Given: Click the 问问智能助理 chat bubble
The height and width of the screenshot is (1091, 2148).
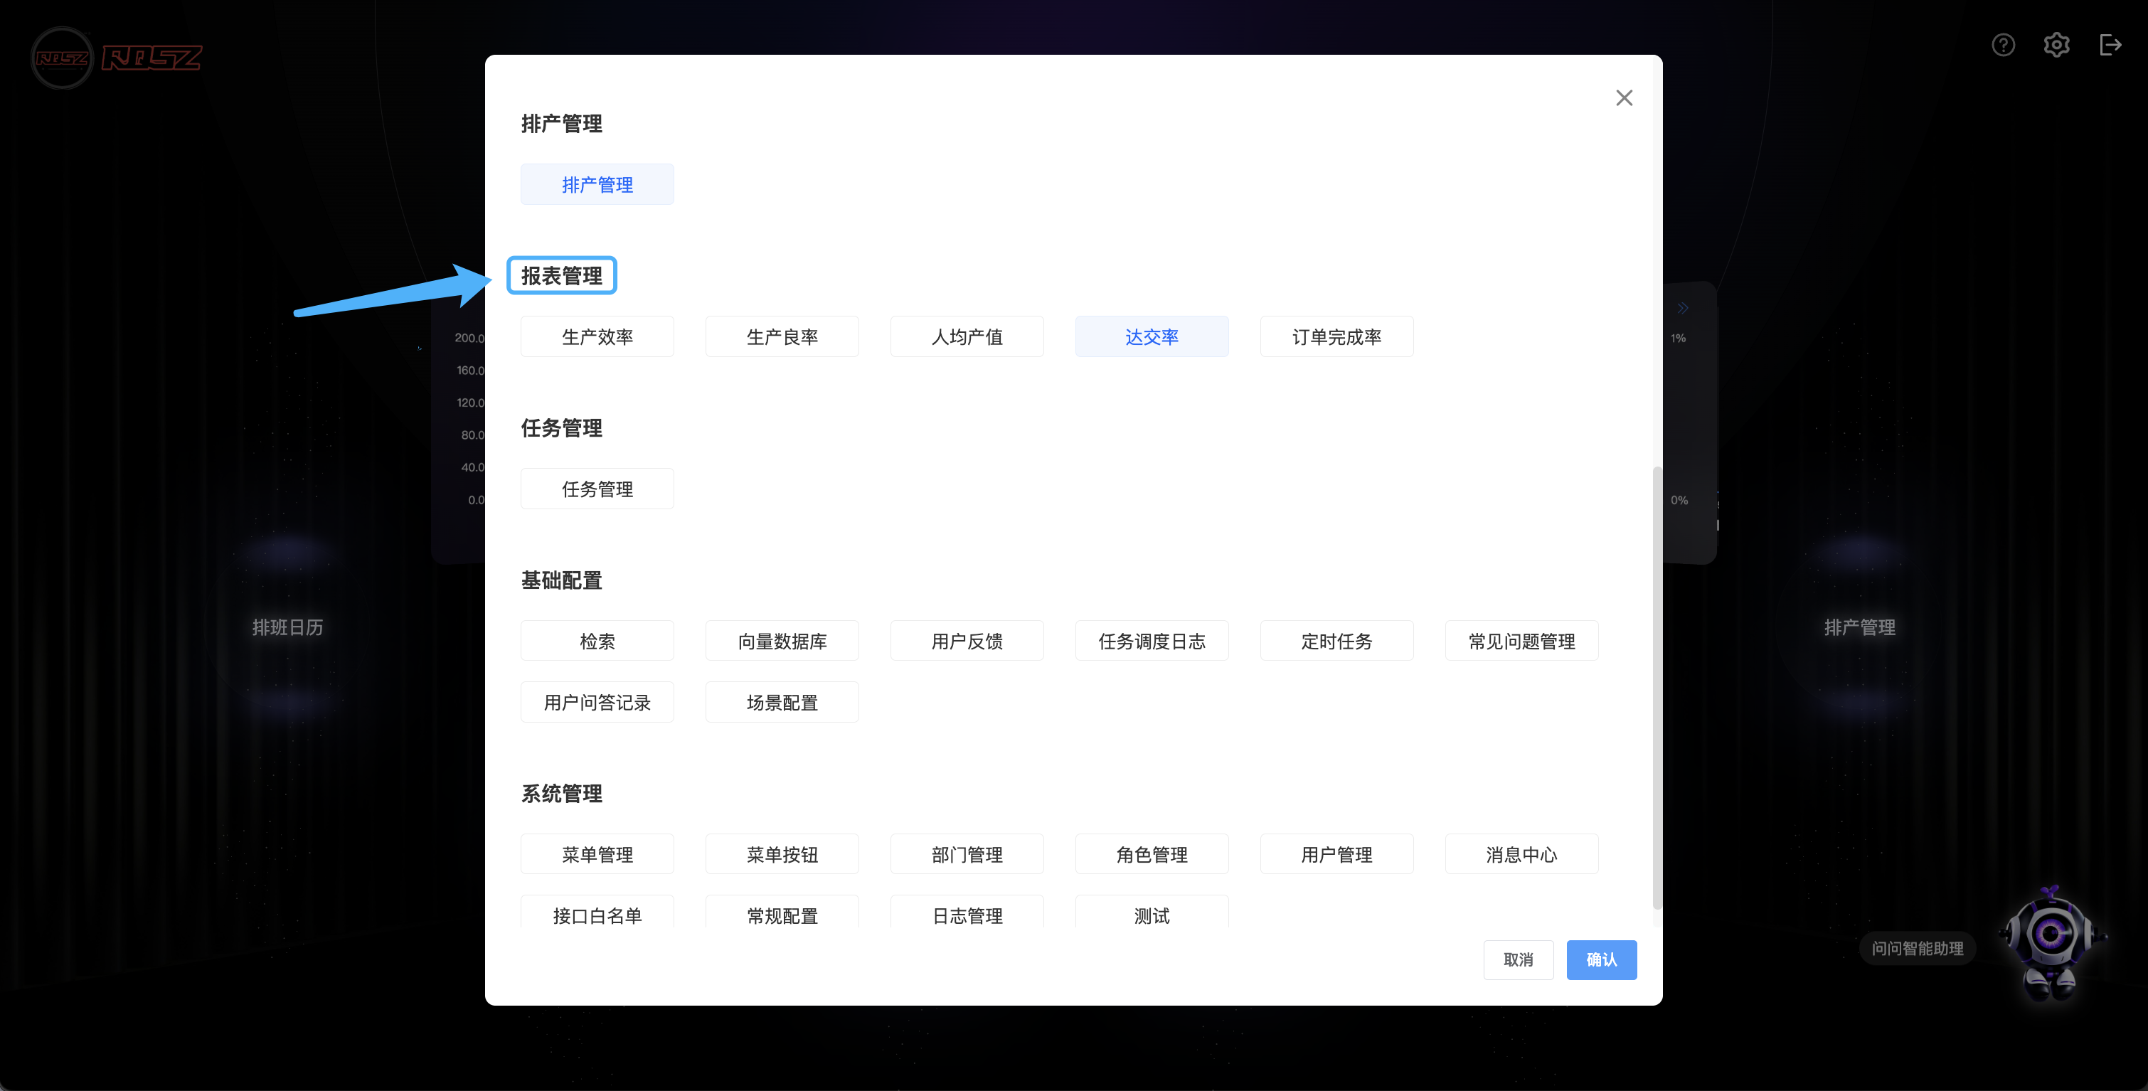Looking at the screenshot, I should (x=1917, y=948).
